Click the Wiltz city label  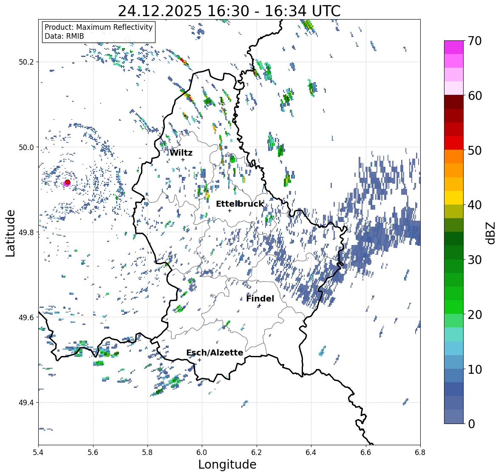(181, 153)
